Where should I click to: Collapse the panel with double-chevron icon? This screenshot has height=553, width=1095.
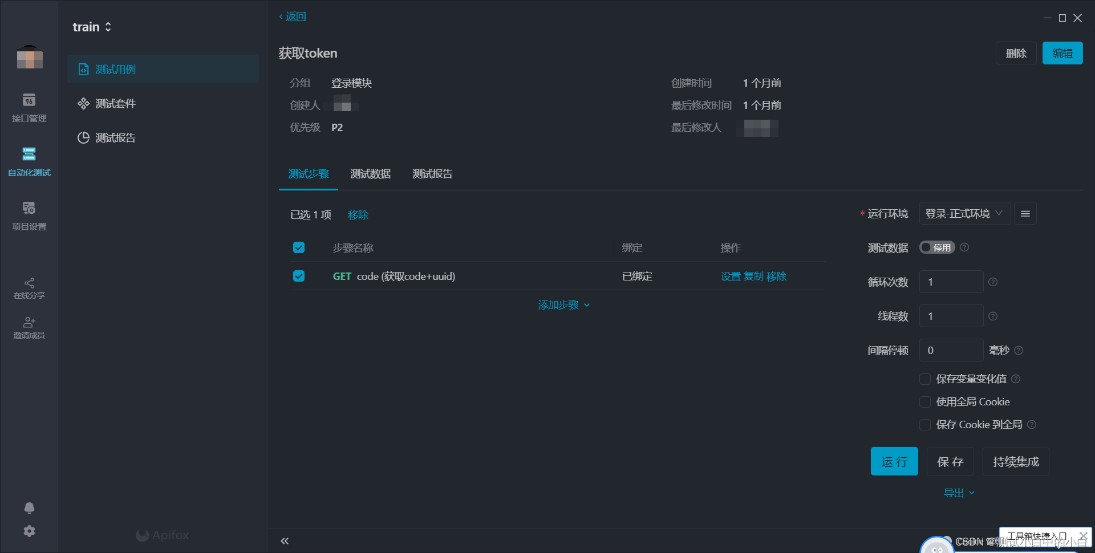pyautogui.click(x=285, y=541)
